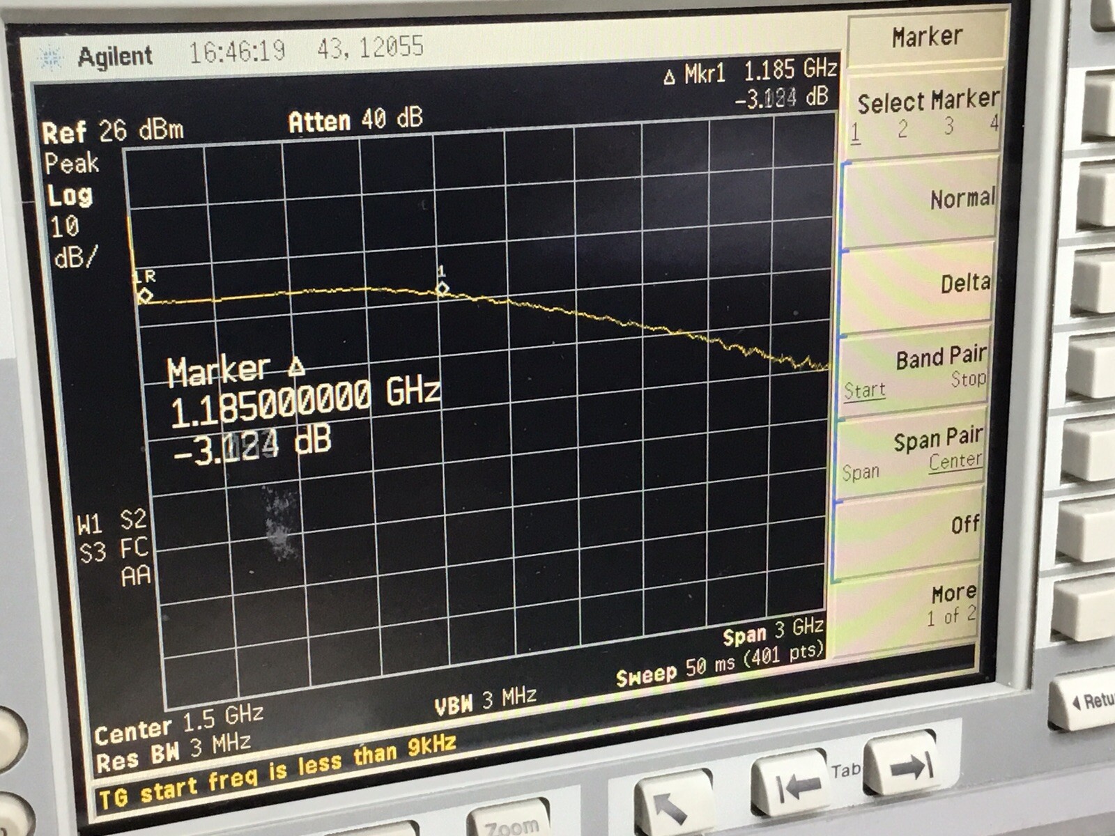
Task: Click the delta triangle beside Mkr1 readout
Action: (x=670, y=77)
